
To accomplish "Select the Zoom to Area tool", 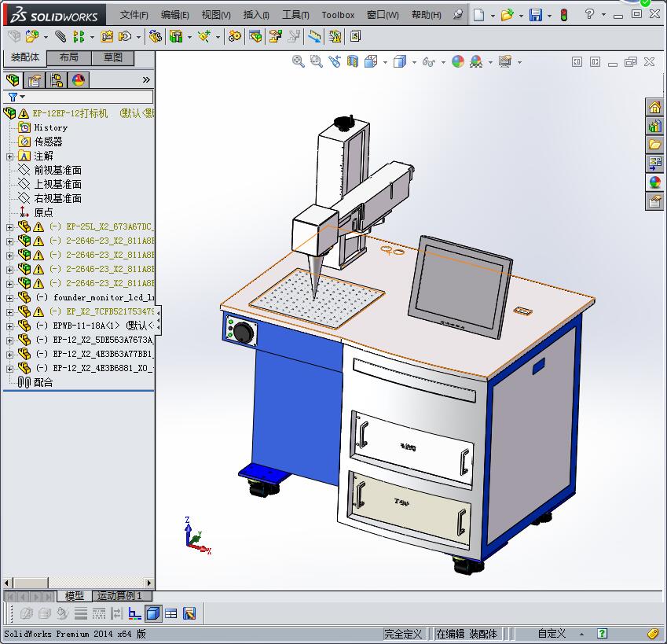I will [316, 61].
